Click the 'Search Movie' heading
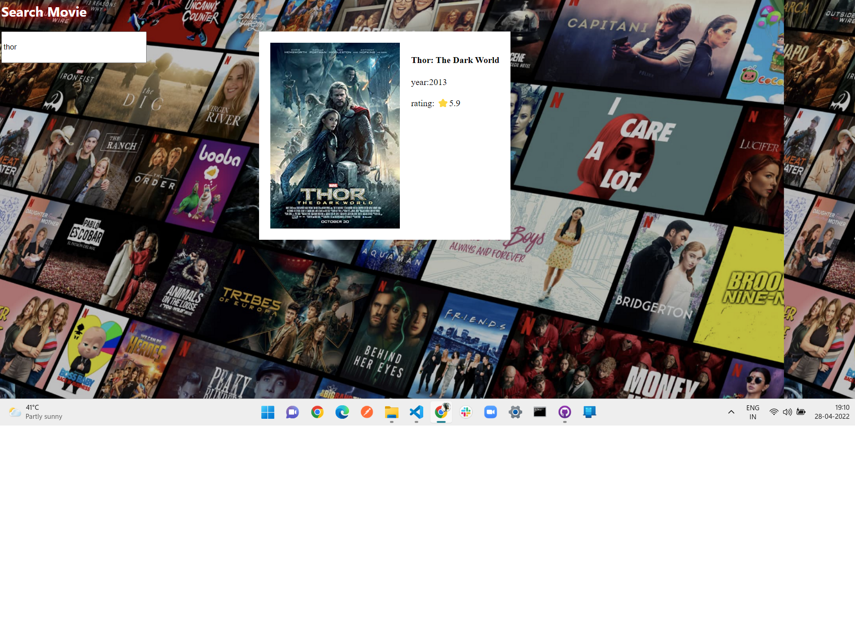This screenshot has height=641, width=855. 44,12
